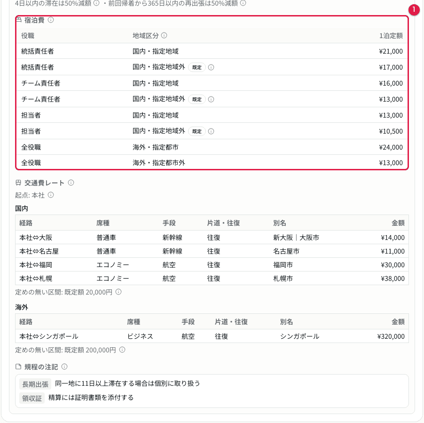Select ¥24,000 overseas lodging rate

coord(391,147)
